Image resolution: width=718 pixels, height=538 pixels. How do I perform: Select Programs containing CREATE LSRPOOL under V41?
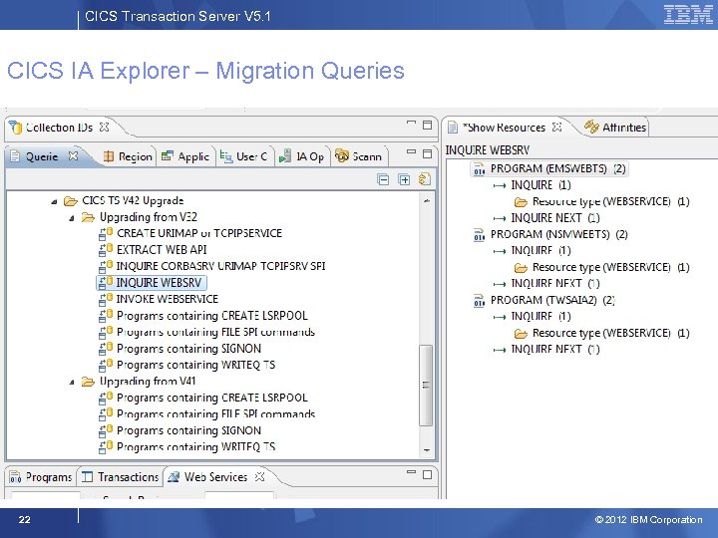[x=212, y=398]
